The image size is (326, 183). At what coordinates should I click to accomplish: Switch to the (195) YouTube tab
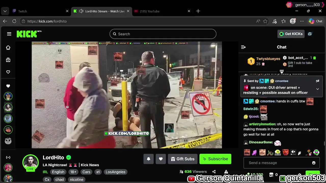[x=162, y=11]
